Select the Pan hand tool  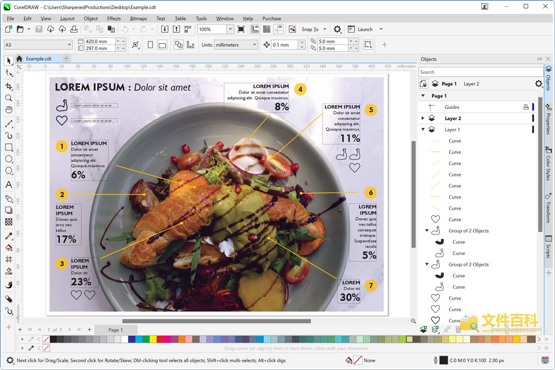pos(8,110)
